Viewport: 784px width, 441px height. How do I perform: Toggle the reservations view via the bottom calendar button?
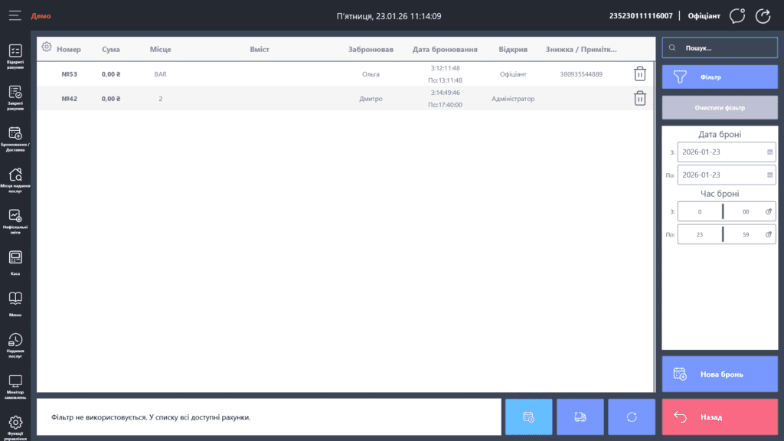[528, 417]
